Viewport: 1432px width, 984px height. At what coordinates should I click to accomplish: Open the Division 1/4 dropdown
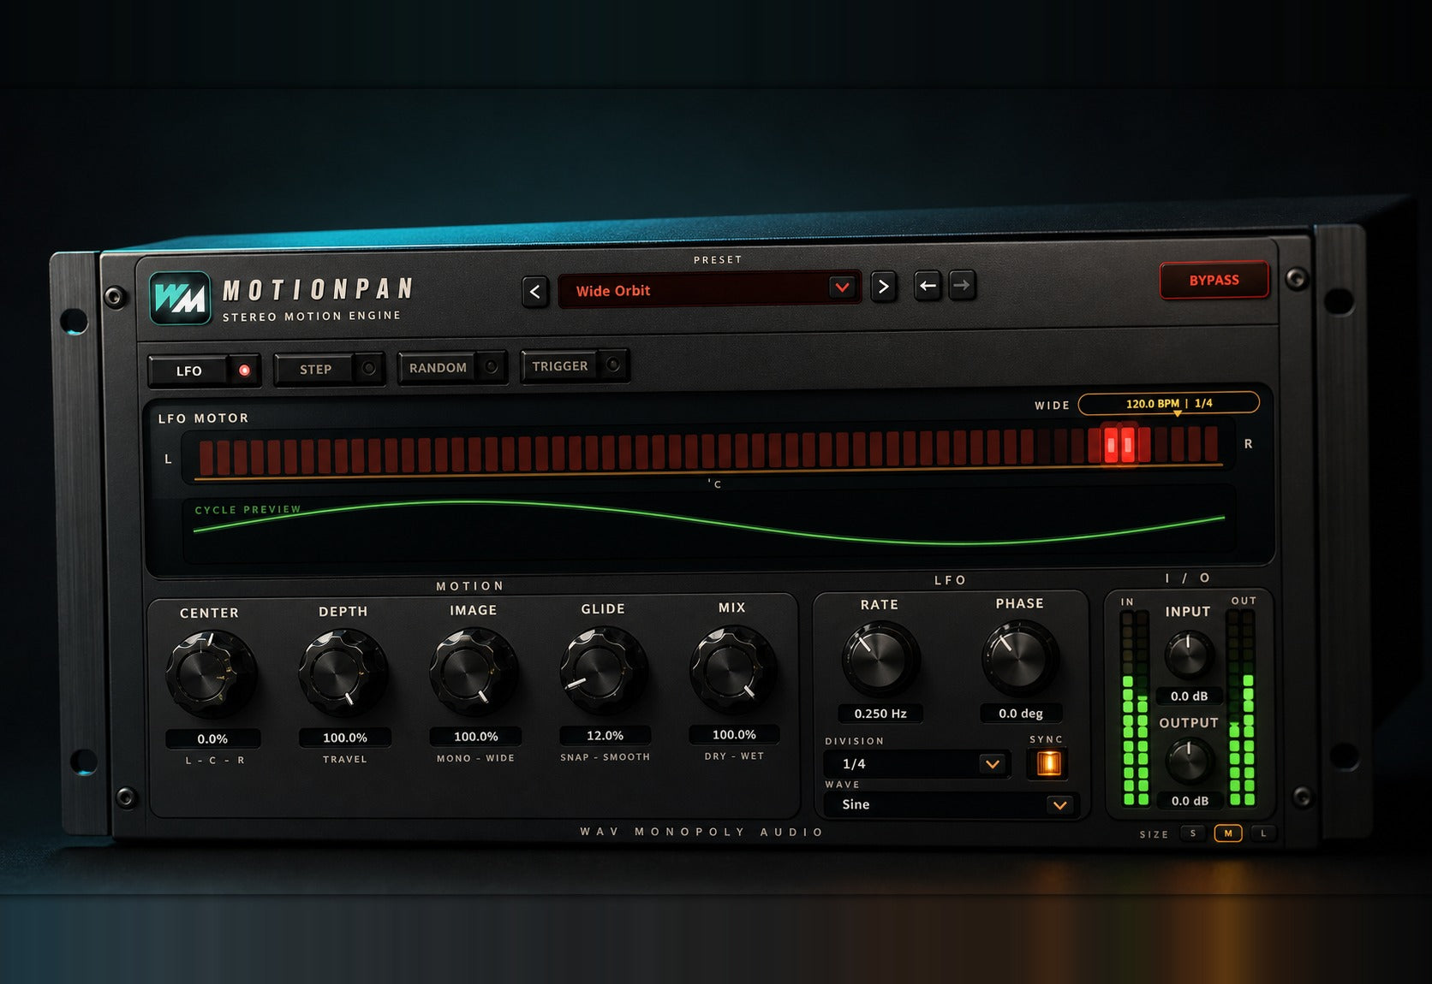coord(916,763)
